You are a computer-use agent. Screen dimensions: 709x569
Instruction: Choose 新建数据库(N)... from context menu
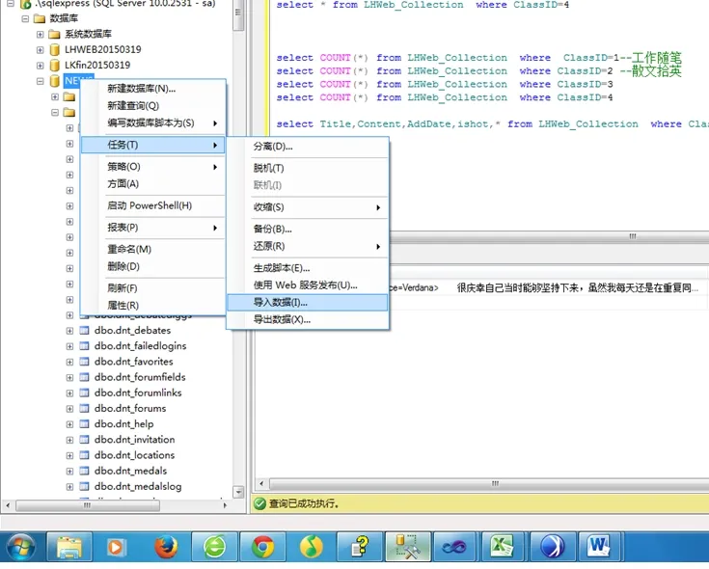tap(152, 89)
